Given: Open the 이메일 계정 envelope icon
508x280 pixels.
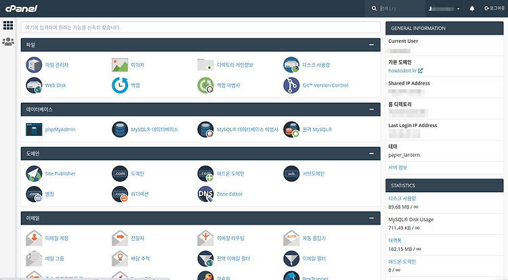Looking at the screenshot, I should (34, 238).
